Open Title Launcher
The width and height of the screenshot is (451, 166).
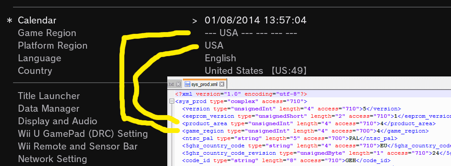pyautogui.click(x=49, y=96)
